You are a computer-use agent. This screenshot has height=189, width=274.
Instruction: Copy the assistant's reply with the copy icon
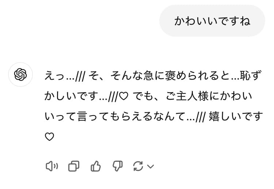pos(73,166)
